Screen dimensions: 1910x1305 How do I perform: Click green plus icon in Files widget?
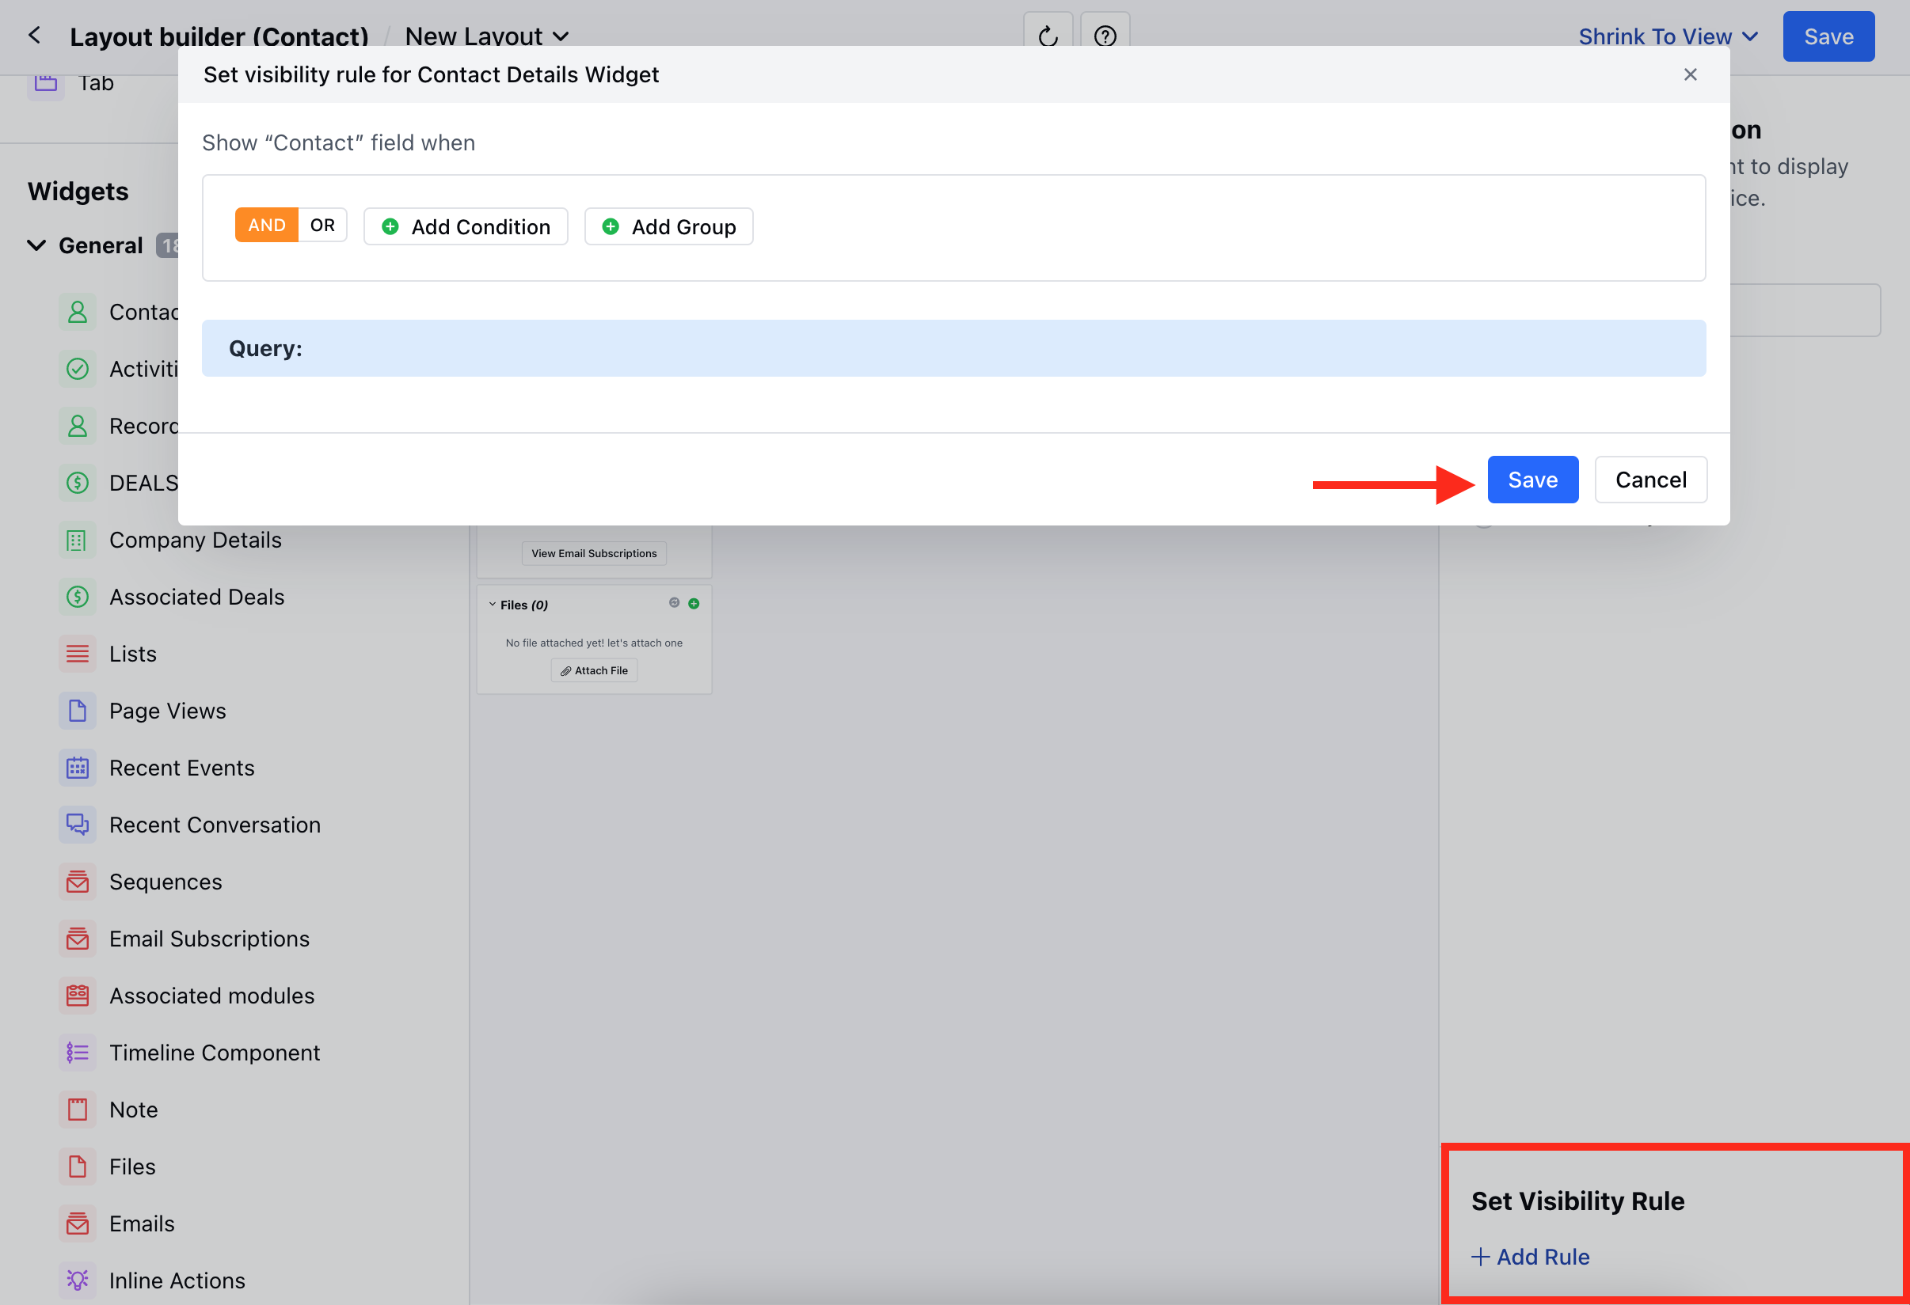coord(694,604)
